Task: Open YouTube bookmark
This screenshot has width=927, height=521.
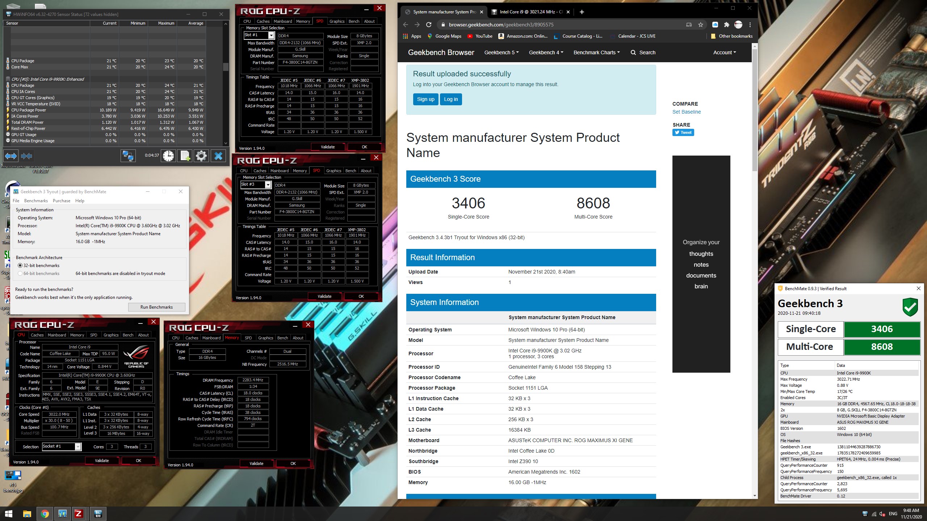Action: click(x=480, y=36)
